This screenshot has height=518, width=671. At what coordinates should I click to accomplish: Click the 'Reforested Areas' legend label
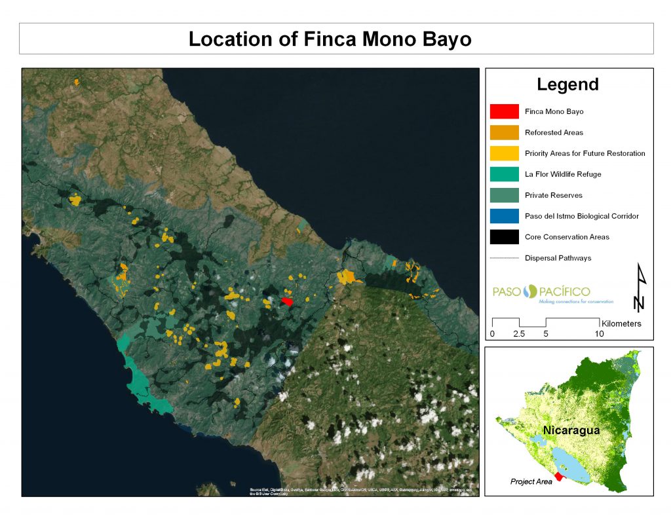coord(554,132)
